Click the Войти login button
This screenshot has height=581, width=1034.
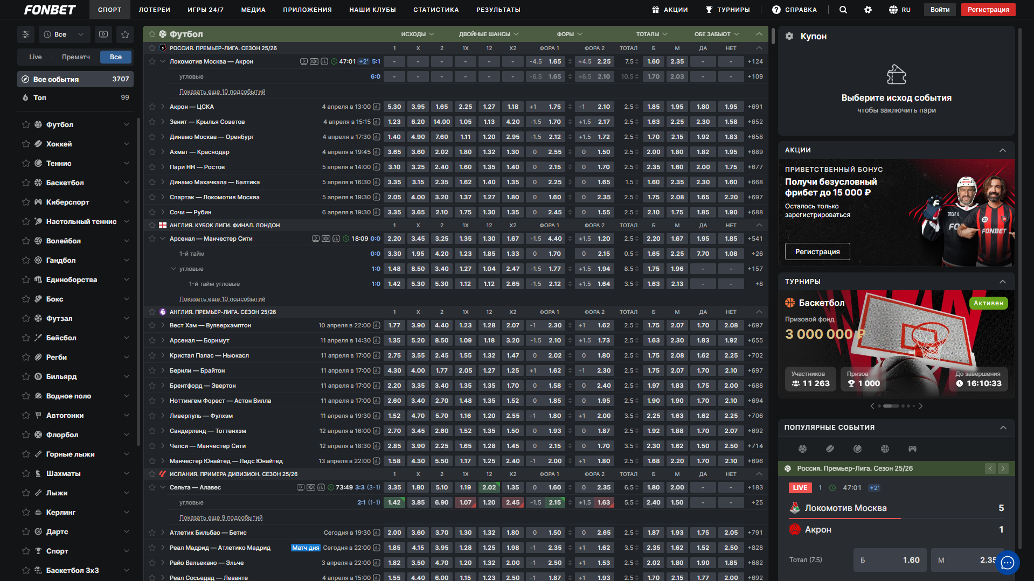coord(940,10)
